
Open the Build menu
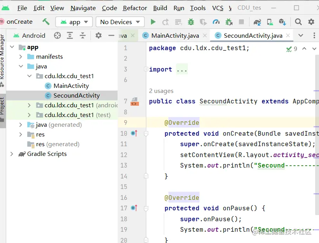point(160,8)
